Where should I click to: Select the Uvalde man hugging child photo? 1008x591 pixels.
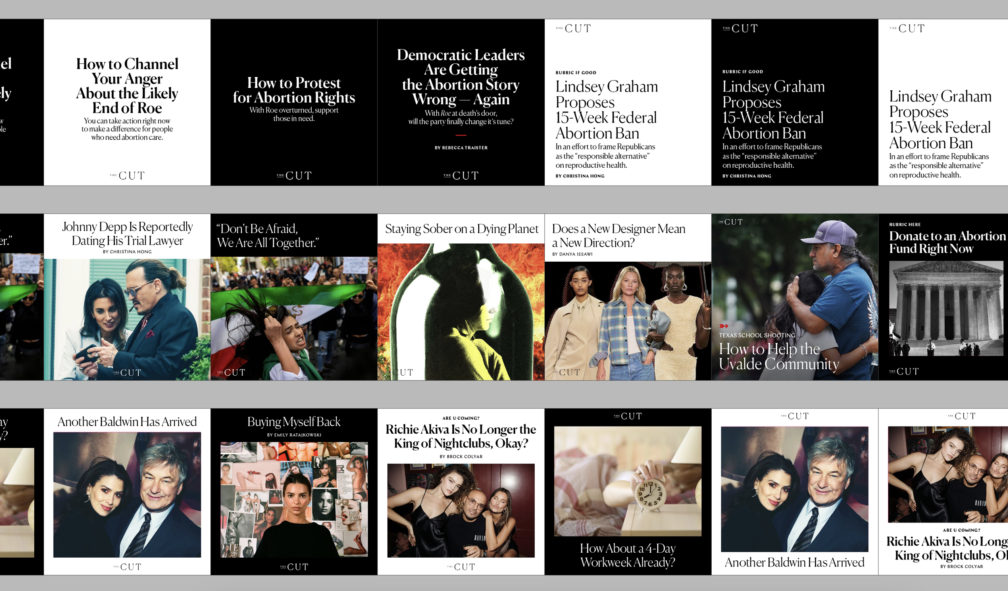click(795, 297)
